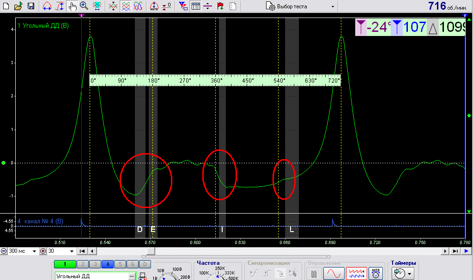Screen dimensions: 473x280
Task: Switch to red sine wave analog mode
Action: pos(334,274)
